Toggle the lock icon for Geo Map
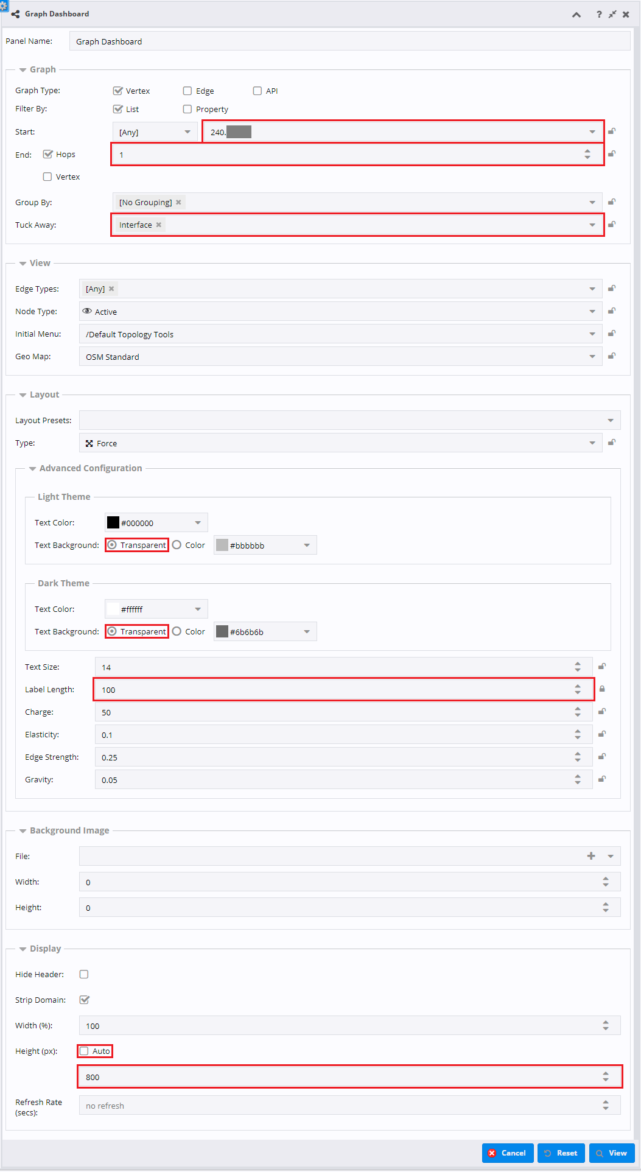Image resolution: width=641 pixels, height=1172 pixels. pyautogui.click(x=612, y=356)
